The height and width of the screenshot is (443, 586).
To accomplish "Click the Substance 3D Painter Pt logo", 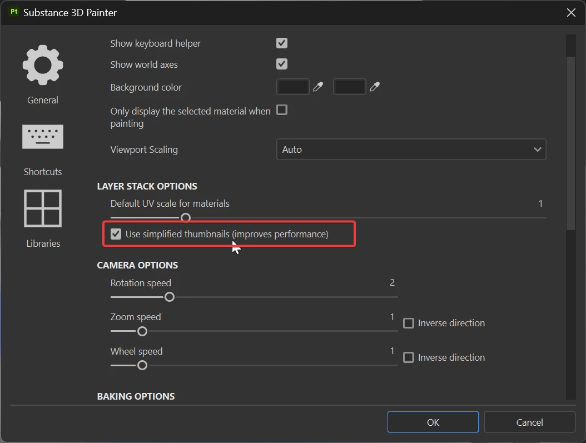I will pyautogui.click(x=14, y=12).
